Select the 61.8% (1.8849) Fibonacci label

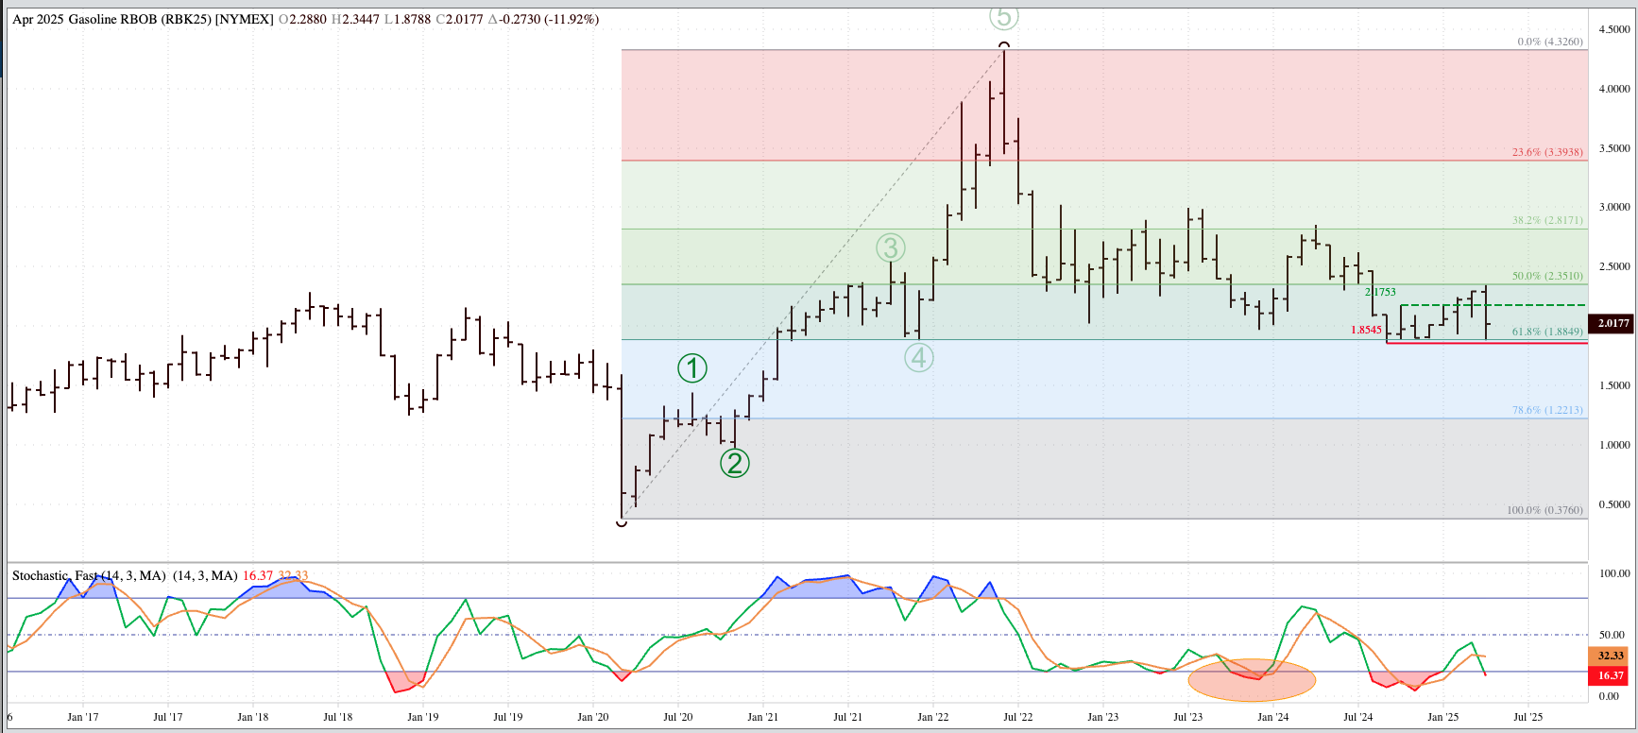pyautogui.click(x=1546, y=332)
